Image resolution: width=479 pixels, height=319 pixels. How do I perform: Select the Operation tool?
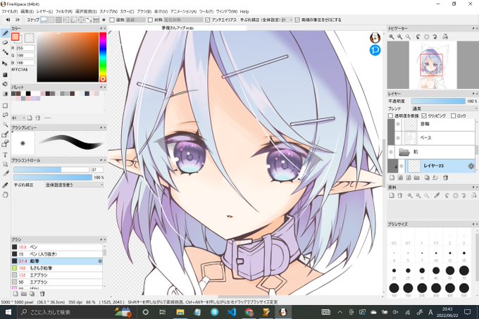click(5, 164)
